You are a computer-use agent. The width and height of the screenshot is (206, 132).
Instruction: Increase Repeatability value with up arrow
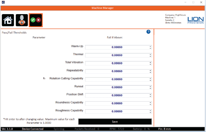pos(150,70)
